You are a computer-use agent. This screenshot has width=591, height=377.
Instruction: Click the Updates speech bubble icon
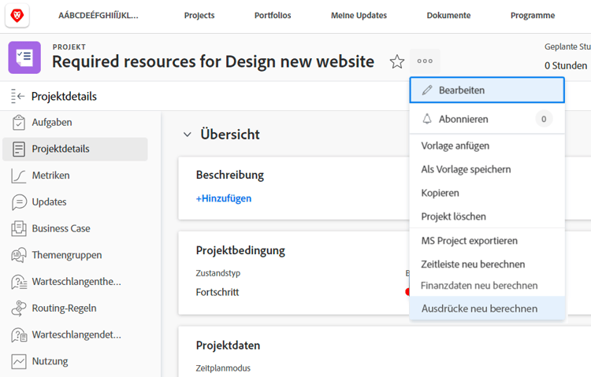19,201
